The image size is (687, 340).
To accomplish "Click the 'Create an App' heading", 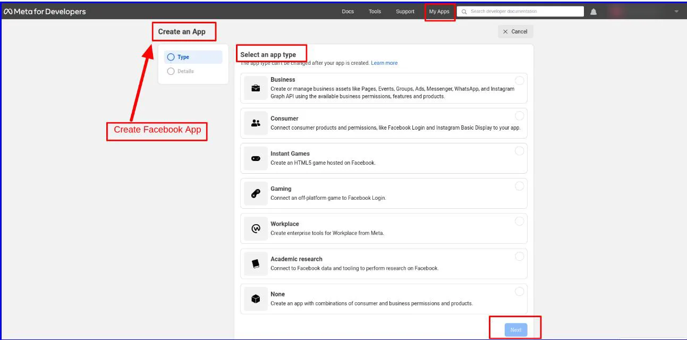I will click(182, 31).
